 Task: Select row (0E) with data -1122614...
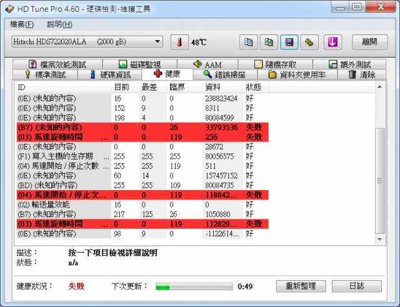(142, 233)
